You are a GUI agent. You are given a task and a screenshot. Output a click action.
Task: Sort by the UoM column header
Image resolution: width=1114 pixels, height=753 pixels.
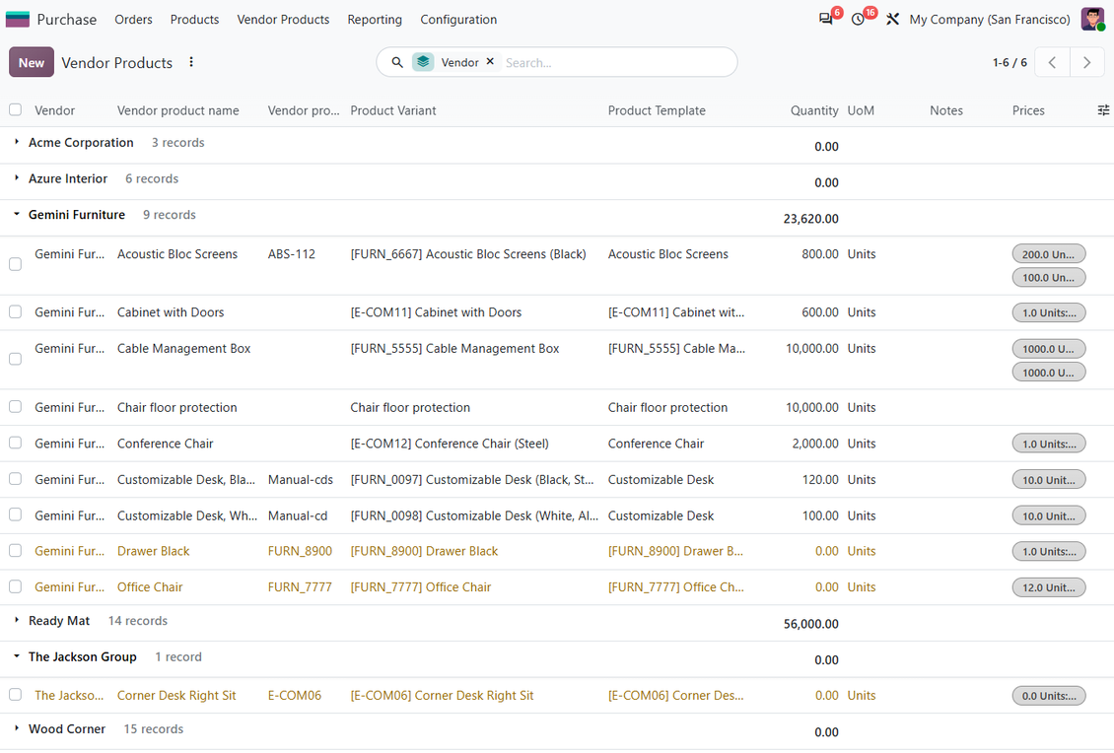click(861, 110)
